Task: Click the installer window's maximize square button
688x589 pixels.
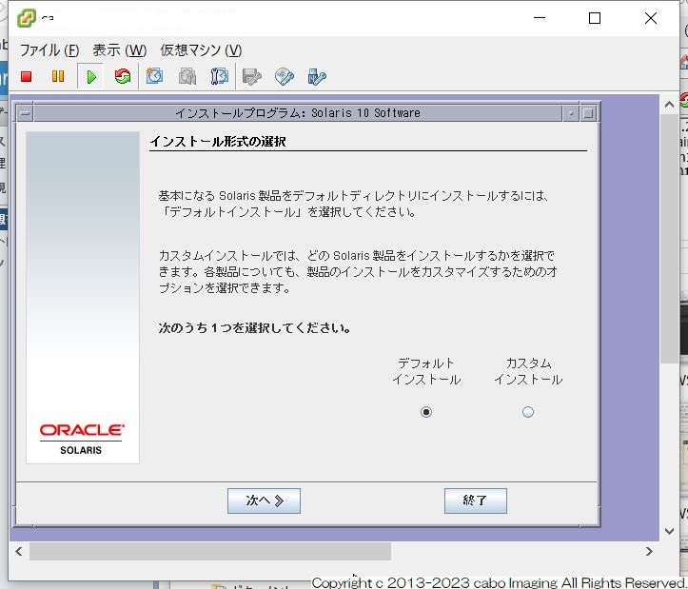Action: click(x=588, y=113)
